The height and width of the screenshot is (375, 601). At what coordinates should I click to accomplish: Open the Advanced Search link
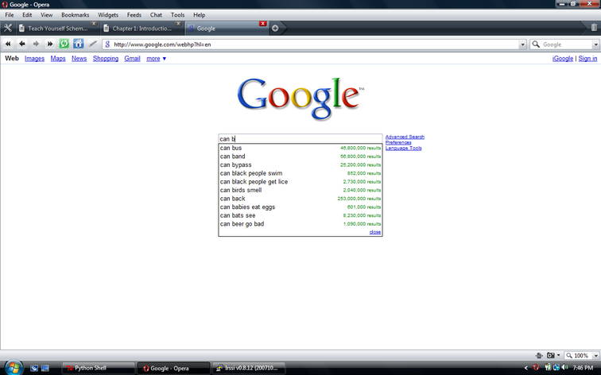[x=405, y=137]
